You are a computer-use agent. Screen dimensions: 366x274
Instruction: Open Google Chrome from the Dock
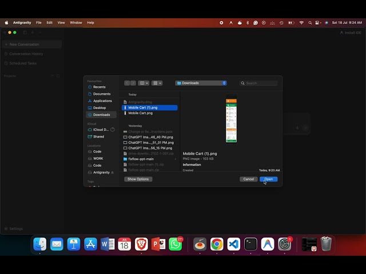(217, 244)
